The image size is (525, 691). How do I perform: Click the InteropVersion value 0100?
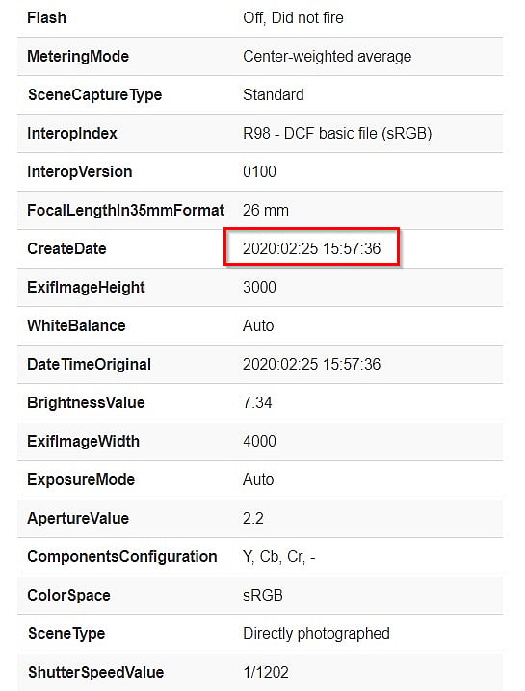tap(259, 171)
